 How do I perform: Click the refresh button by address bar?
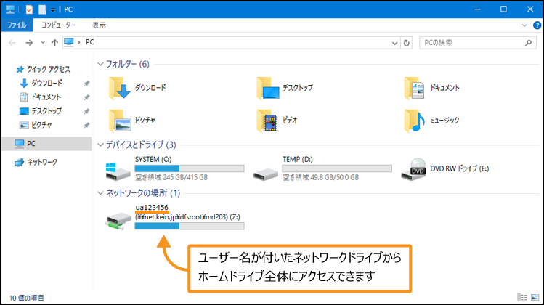pos(405,42)
